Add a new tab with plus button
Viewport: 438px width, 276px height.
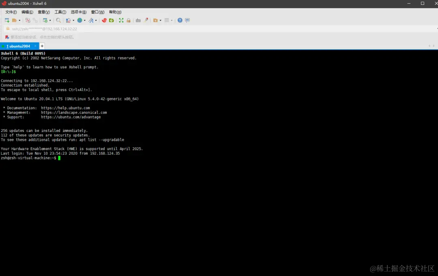42,46
